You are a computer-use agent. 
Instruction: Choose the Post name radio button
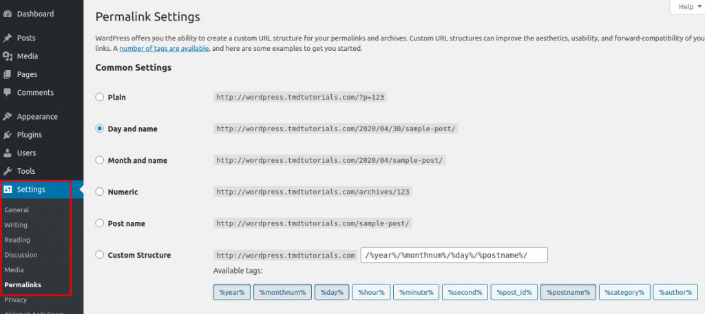click(100, 224)
